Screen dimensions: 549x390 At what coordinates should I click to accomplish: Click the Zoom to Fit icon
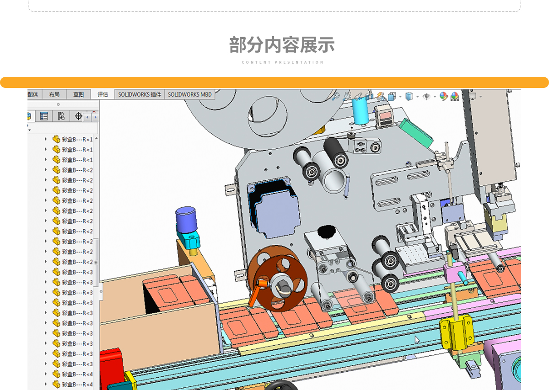(x=335, y=96)
